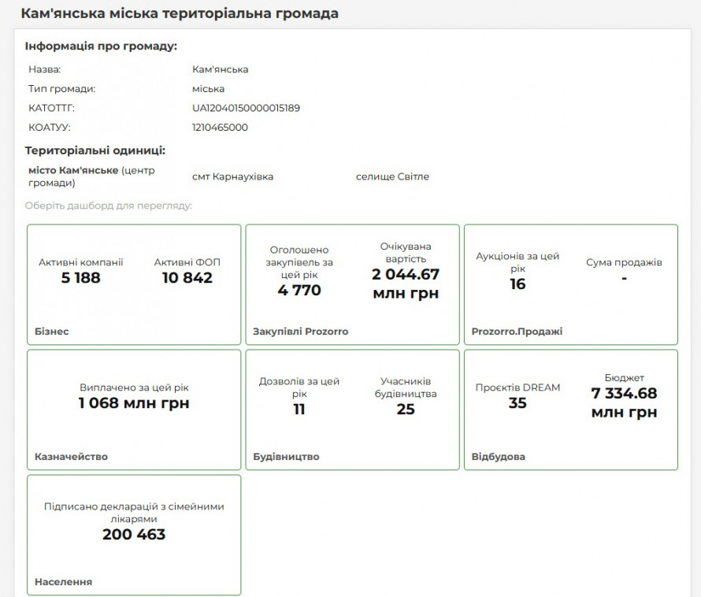Select the Казначейство dashboard label
Viewport: 701px width, 597px height.
point(71,457)
